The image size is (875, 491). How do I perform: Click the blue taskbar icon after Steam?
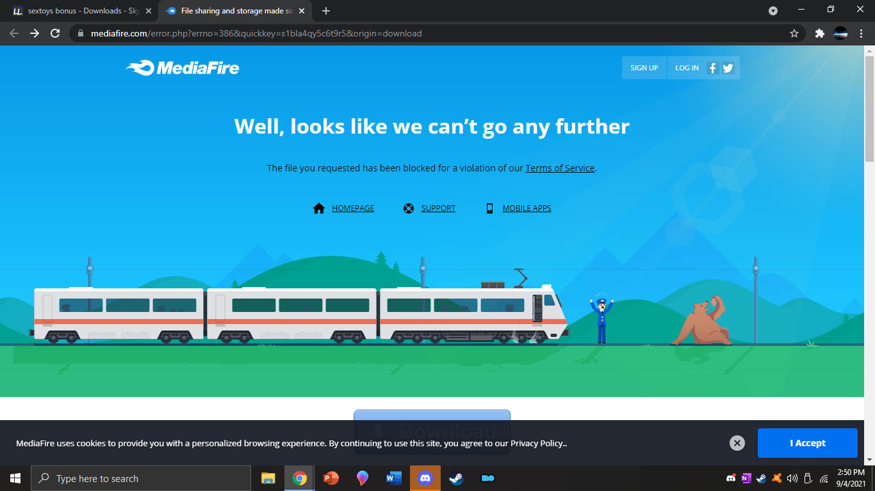(487, 478)
